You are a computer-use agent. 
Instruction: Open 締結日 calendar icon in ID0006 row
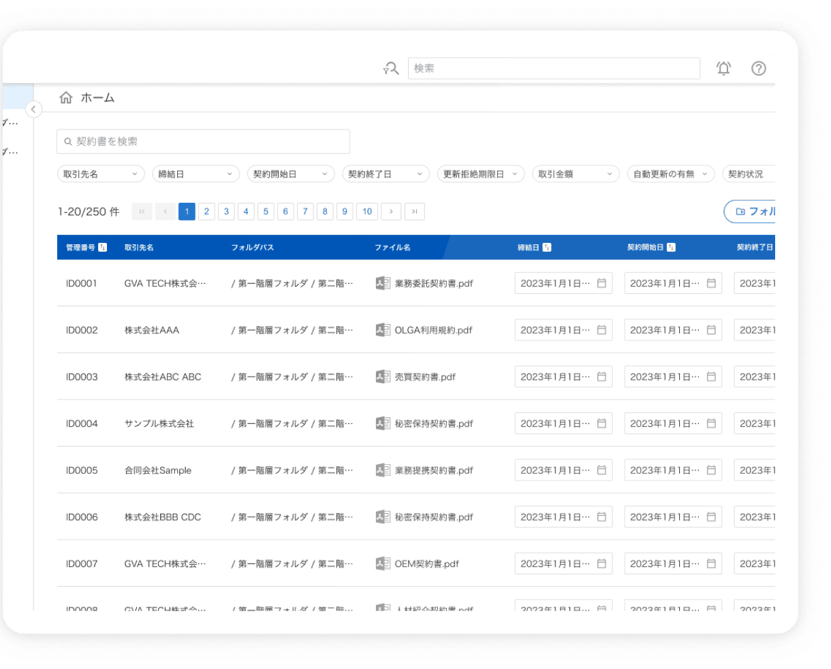[x=601, y=517]
